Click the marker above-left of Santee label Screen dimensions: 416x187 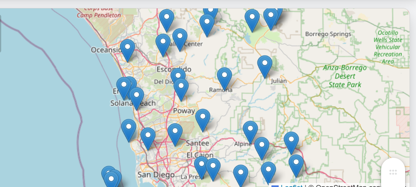[x=175, y=135]
